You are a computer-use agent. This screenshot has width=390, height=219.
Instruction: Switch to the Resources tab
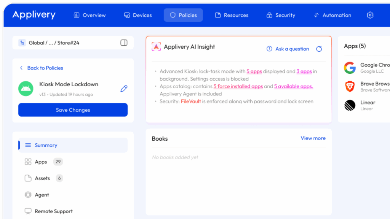click(232, 15)
